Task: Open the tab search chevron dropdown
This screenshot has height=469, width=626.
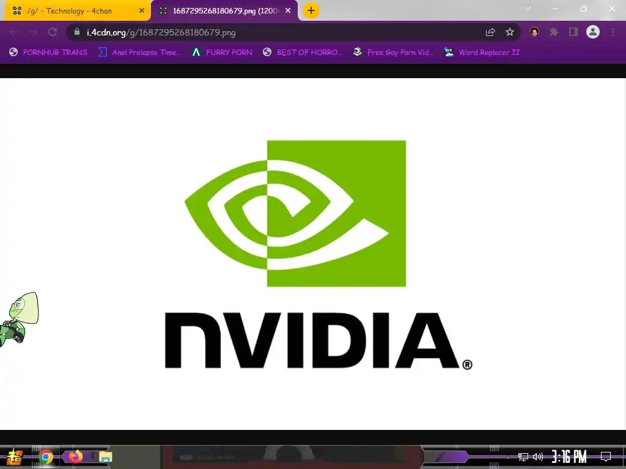Action: [x=528, y=9]
